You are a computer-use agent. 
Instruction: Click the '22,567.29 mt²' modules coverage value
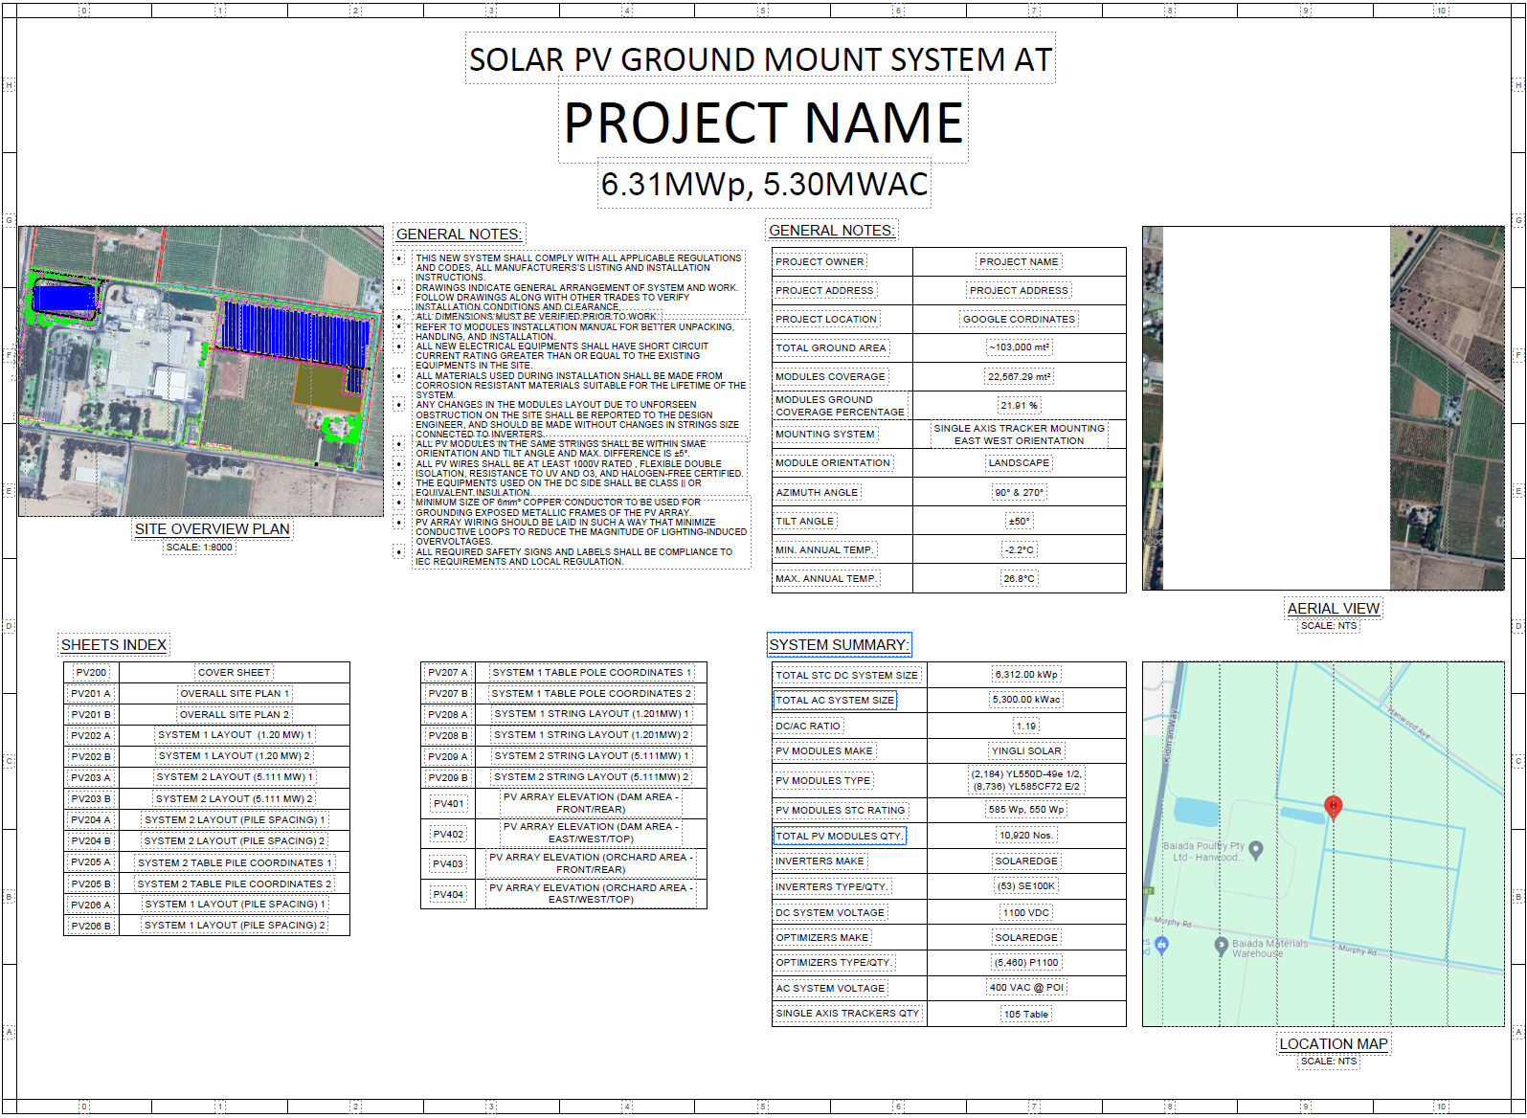tap(1019, 377)
